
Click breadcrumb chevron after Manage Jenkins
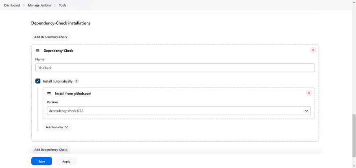click(x=55, y=5)
